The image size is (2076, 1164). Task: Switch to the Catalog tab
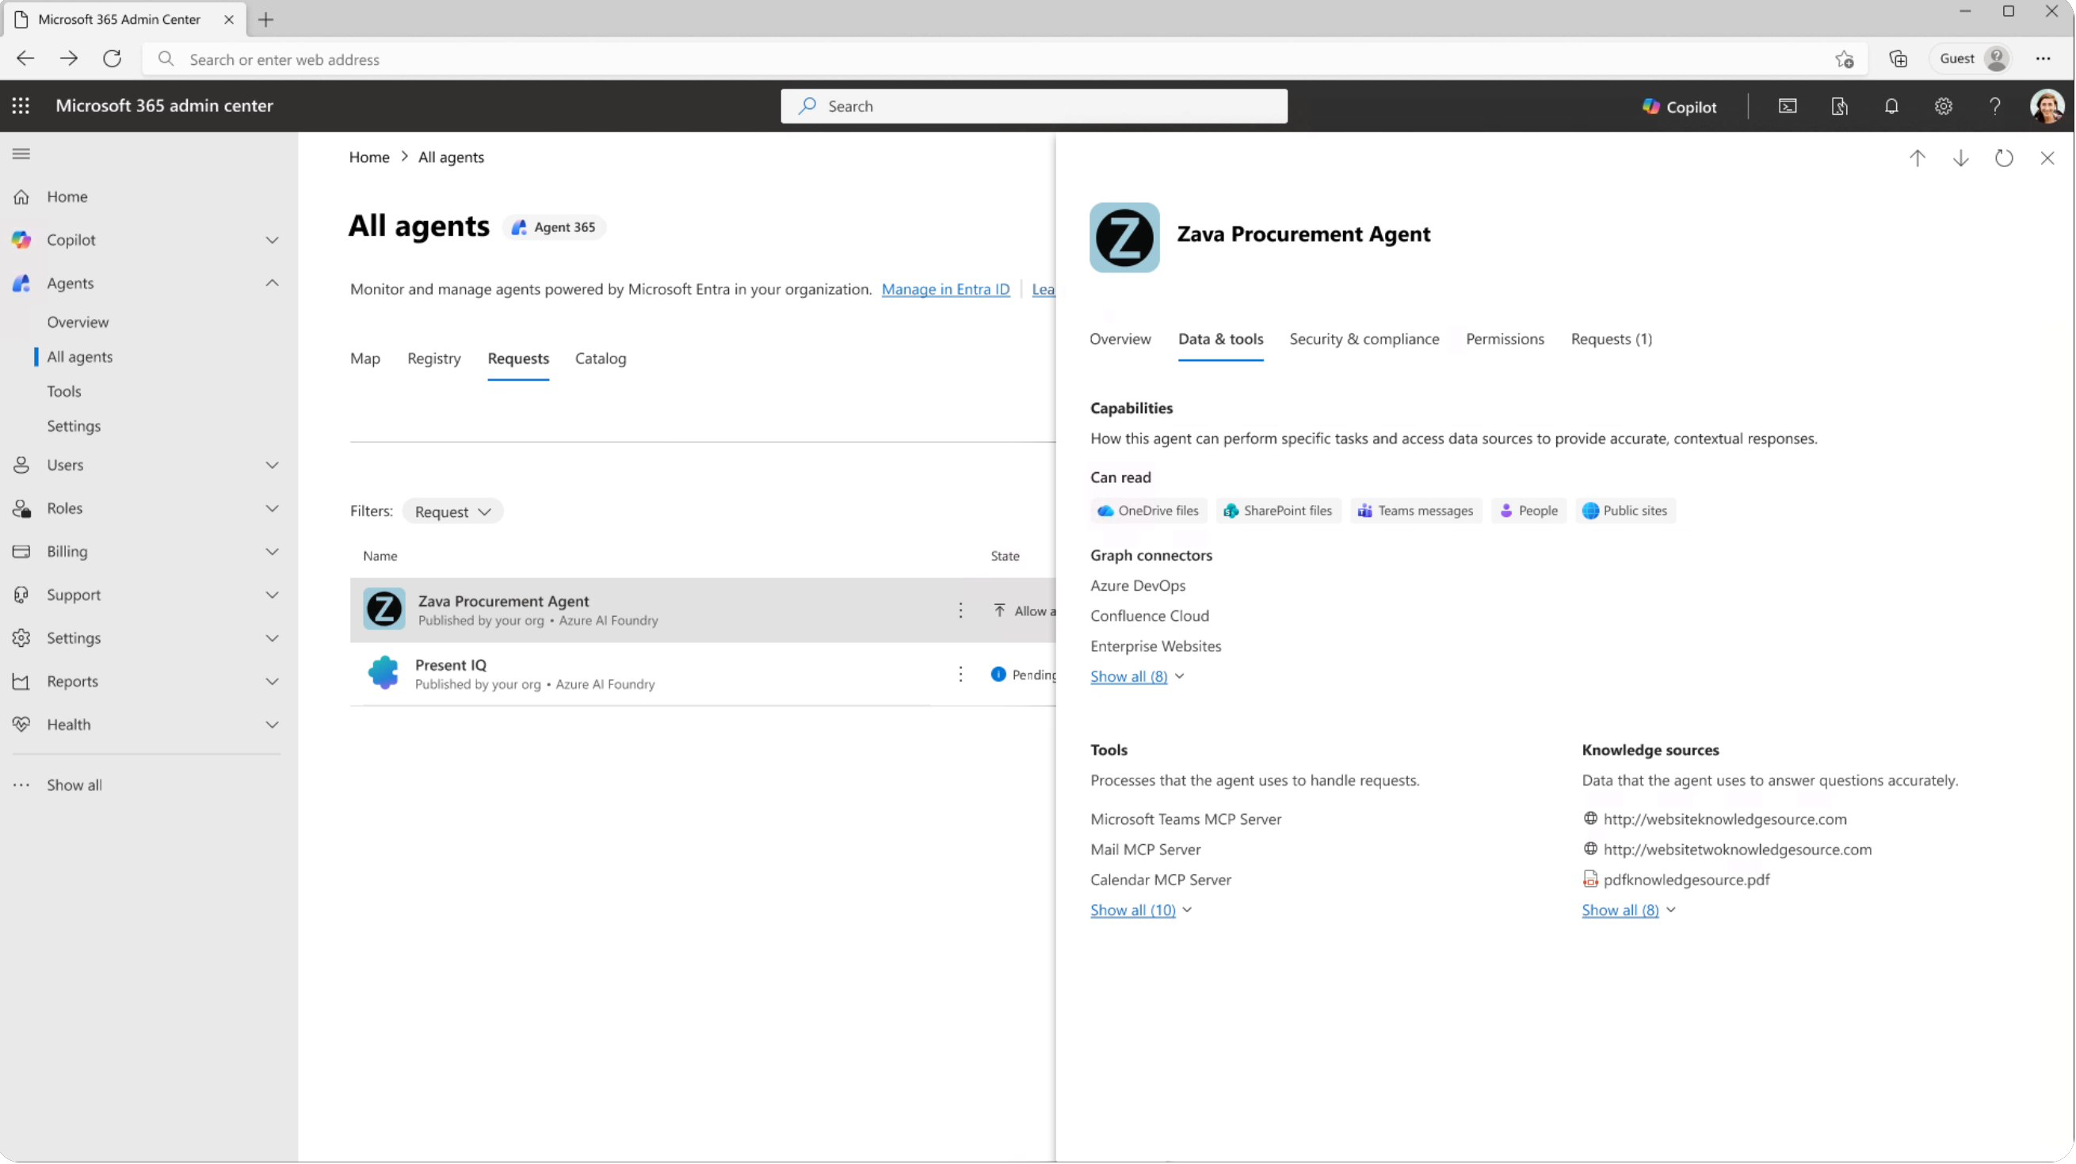601,359
